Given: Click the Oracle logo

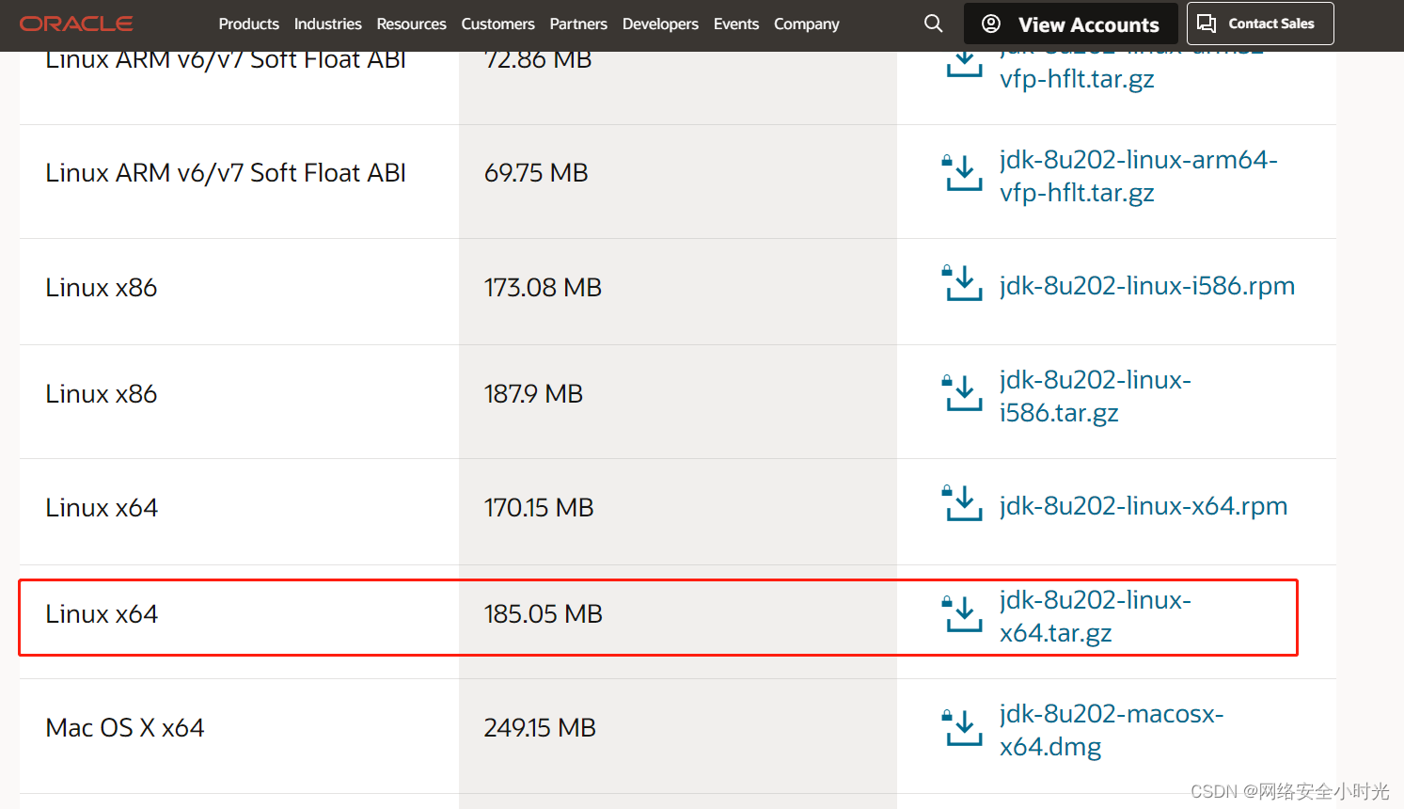Looking at the screenshot, I should pyautogui.click(x=76, y=24).
